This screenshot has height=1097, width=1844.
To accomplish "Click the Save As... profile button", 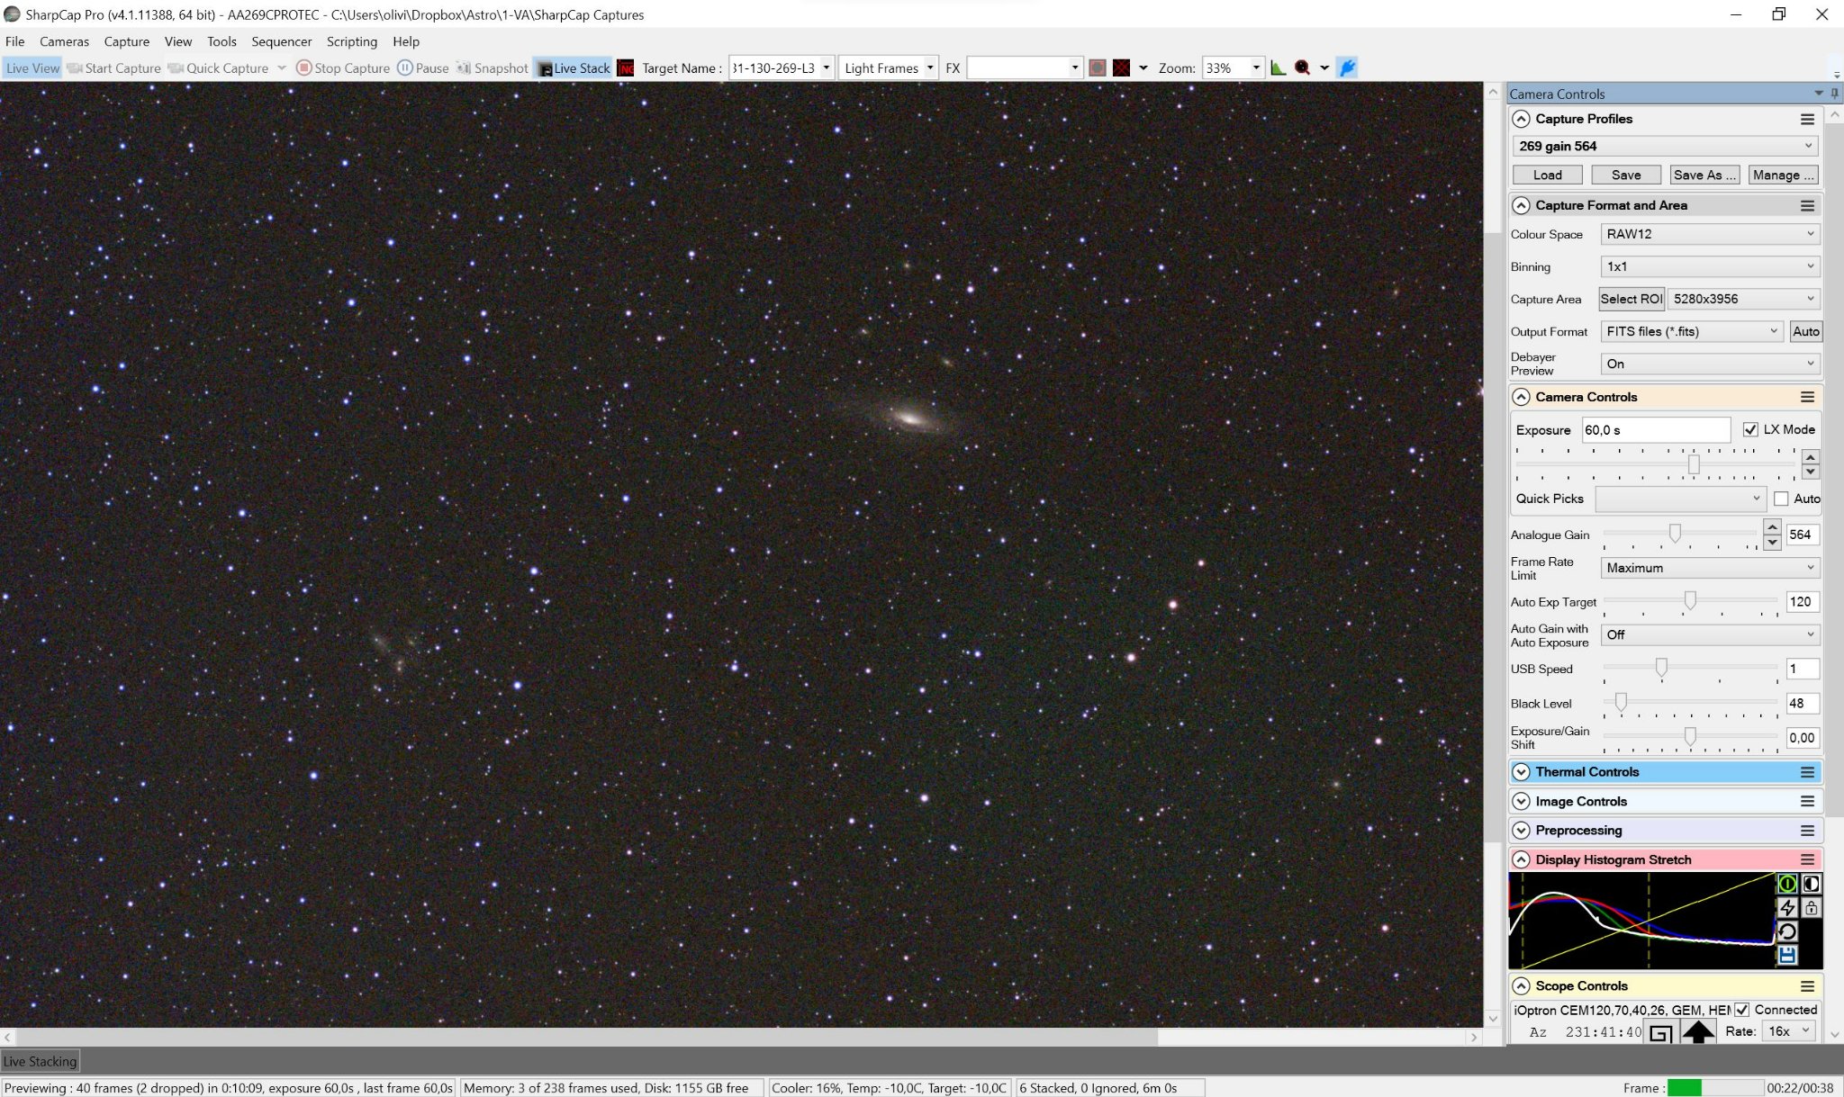I will tap(1704, 175).
